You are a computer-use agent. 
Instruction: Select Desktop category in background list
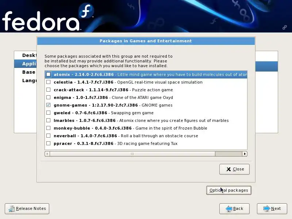(26, 55)
